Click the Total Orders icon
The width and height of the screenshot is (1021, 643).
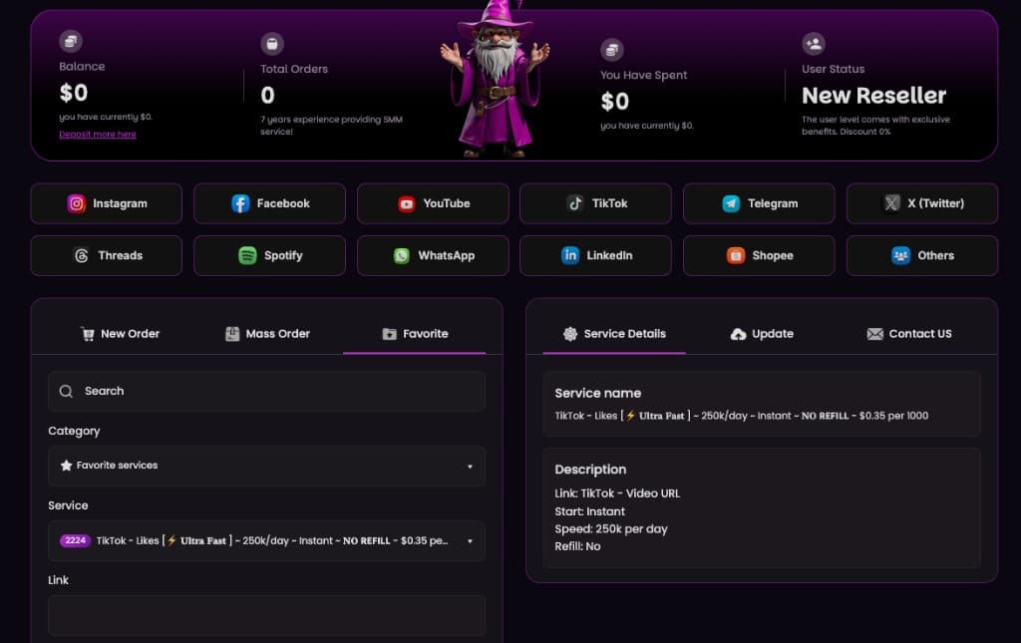pos(272,44)
